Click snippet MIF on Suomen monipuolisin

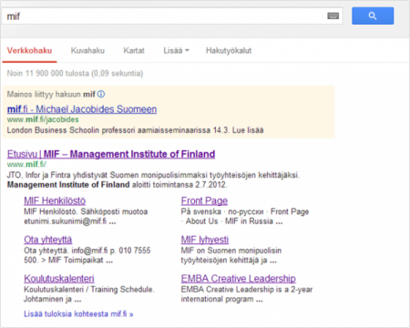[231, 251]
